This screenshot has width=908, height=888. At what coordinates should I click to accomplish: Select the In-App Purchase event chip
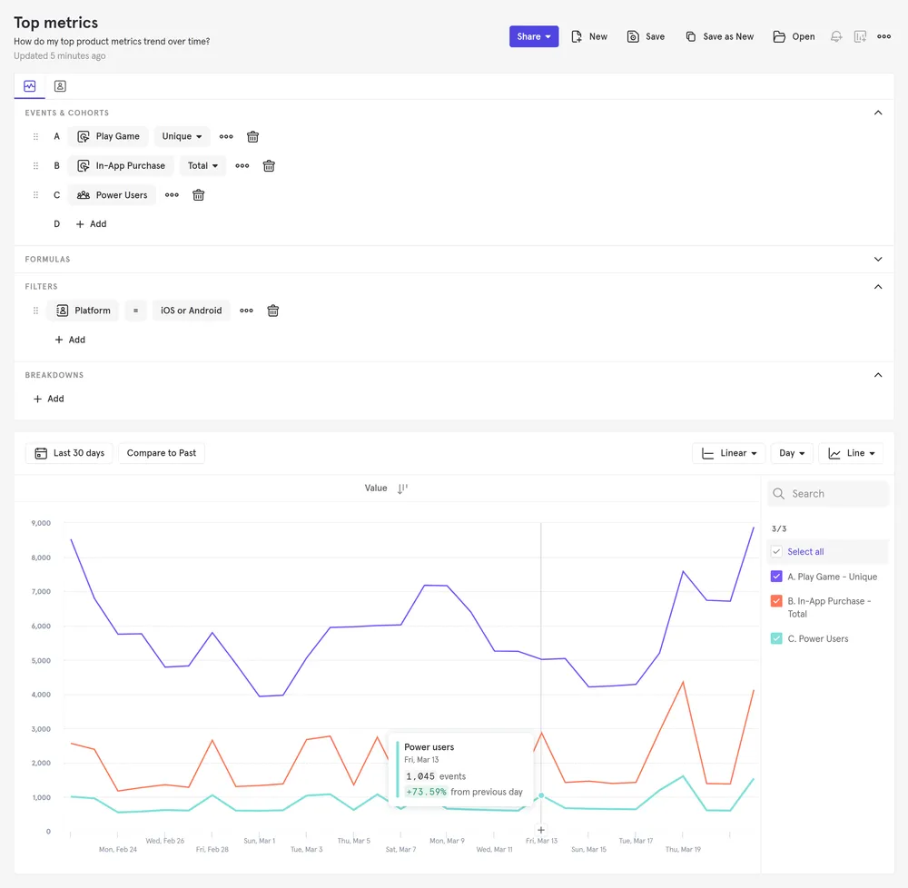121,165
